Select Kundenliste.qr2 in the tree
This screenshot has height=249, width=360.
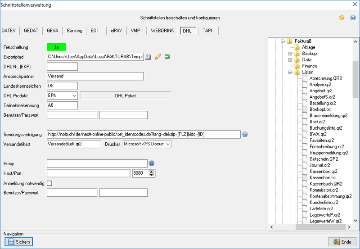pos(324,202)
